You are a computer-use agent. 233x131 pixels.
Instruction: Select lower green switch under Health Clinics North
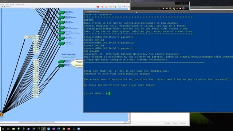tap(61, 65)
